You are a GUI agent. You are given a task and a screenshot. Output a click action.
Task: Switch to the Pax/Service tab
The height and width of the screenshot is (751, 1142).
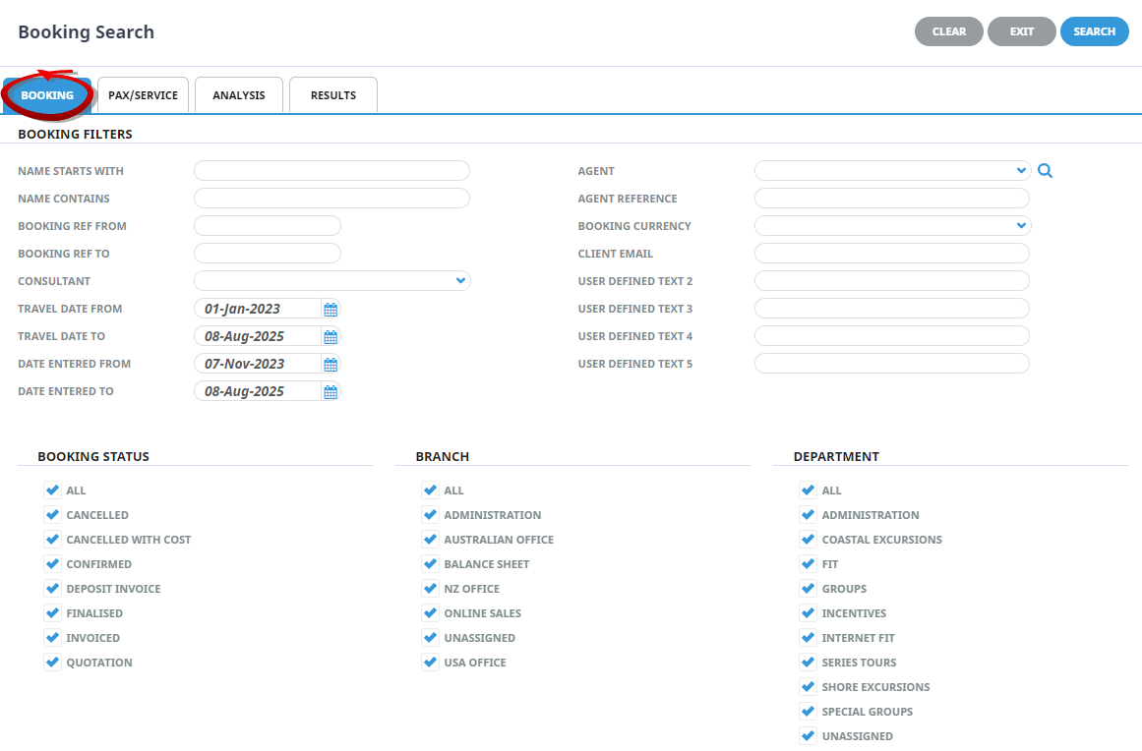(x=143, y=95)
